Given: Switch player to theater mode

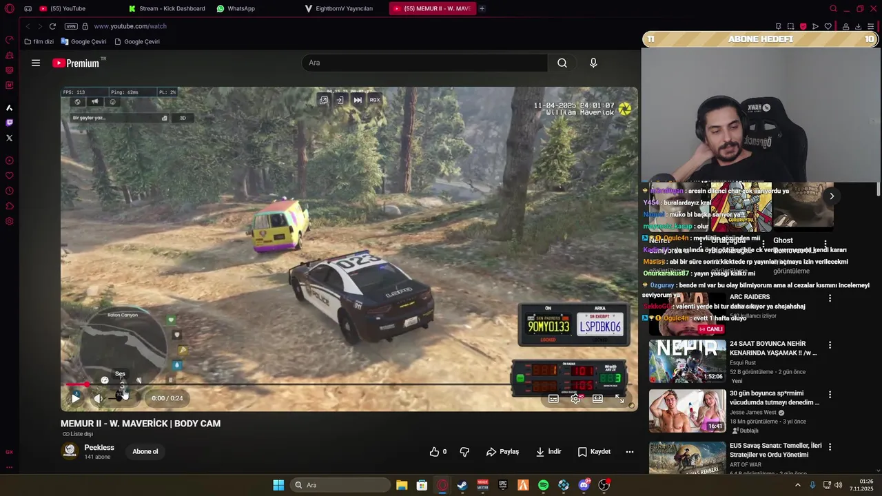Looking at the screenshot, I should [x=597, y=398].
